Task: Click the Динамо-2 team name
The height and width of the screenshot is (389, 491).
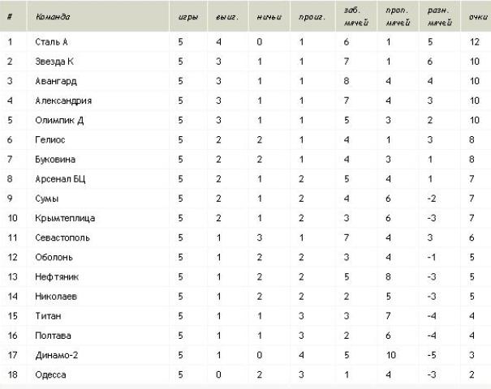Action: pos(56,355)
